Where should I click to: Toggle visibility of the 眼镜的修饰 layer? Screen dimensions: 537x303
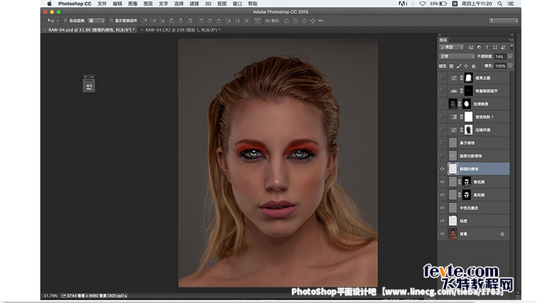[x=442, y=169]
